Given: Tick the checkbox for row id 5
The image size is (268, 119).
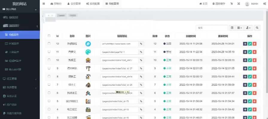Looking at the screenshot, I should tap(49, 101).
